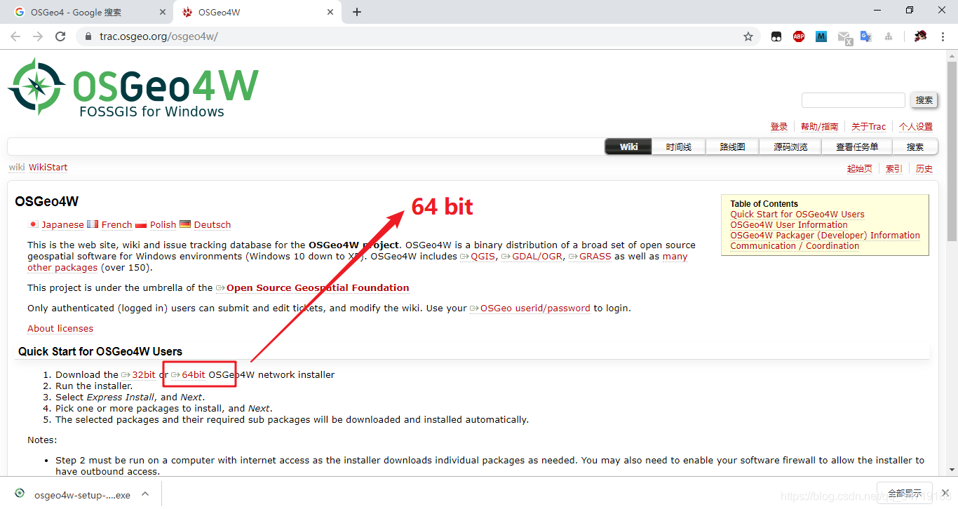Open the many other packages link
Screen dimensions: 958x509
(x=63, y=268)
